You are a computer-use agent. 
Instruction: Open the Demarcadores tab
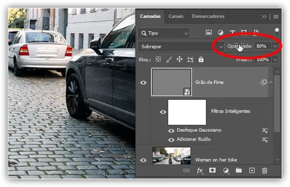(x=208, y=16)
